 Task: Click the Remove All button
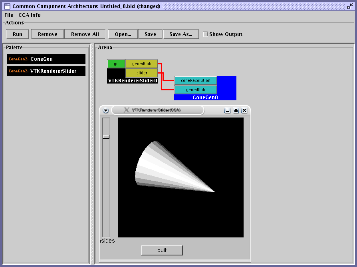click(85, 34)
